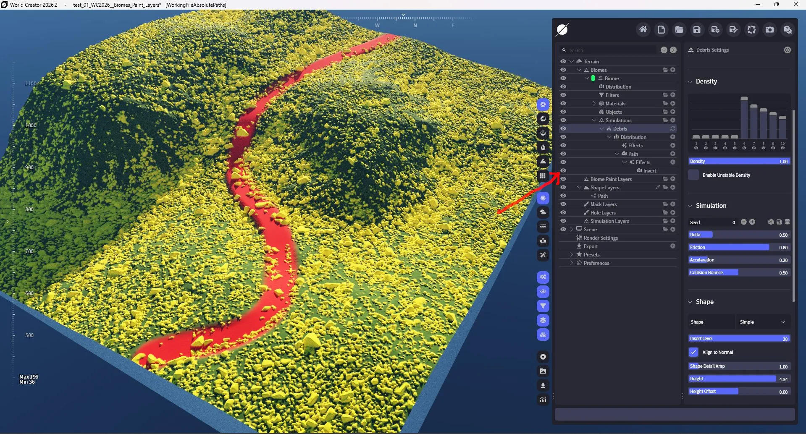Open the Shape type dropdown showing Simple
Screen dimensions: 806x434
[763, 322]
